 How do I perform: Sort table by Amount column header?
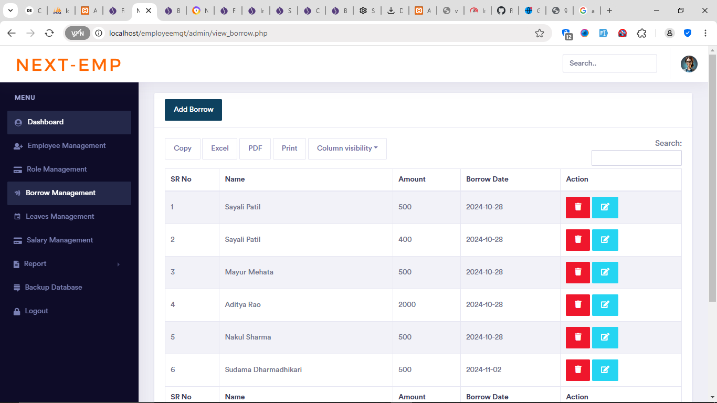pyautogui.click(x=412, y=179)
